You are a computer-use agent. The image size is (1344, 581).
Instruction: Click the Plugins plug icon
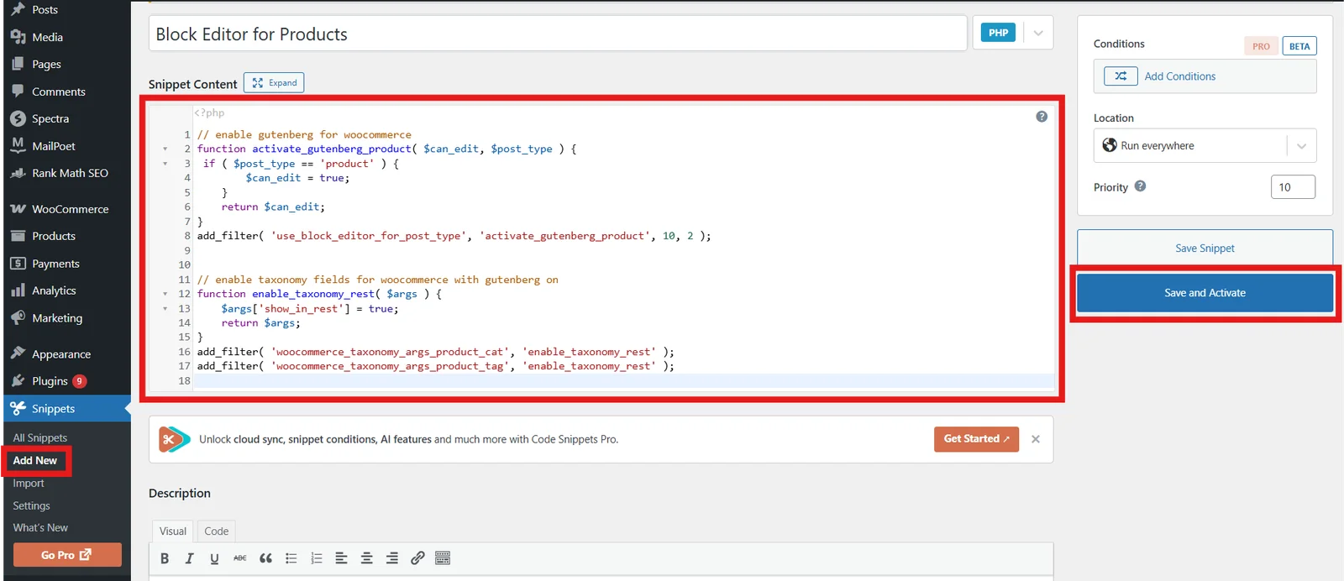pos(18,381)
